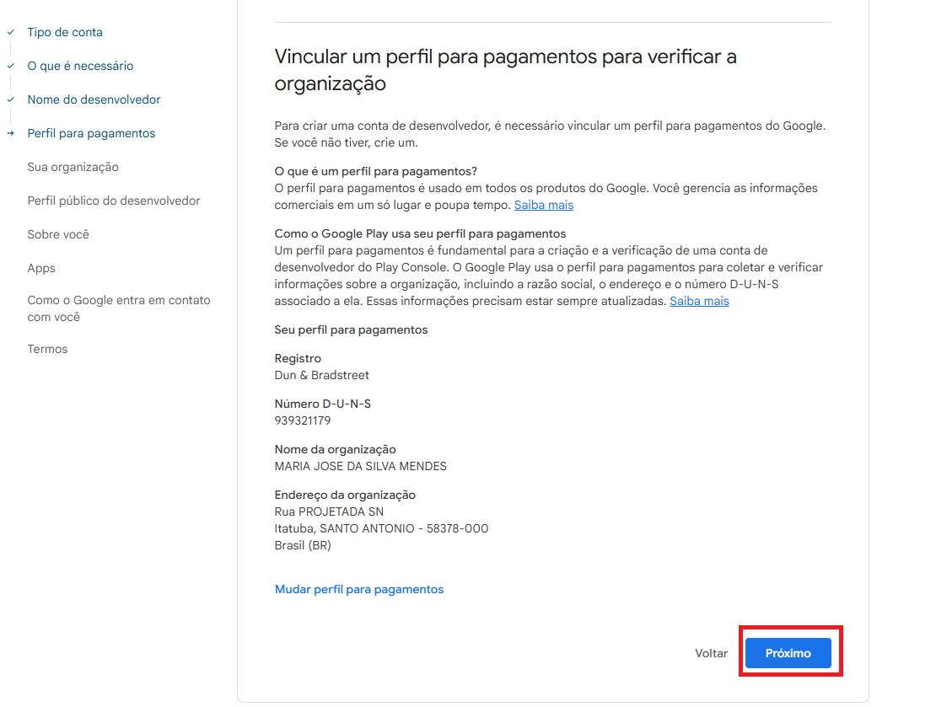Click the checkmark icon beside Tipo de conta

click(x=10, y=32)
